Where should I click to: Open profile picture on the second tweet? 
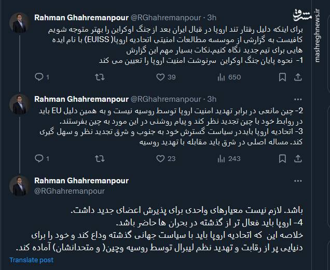[x=20, y=104]
